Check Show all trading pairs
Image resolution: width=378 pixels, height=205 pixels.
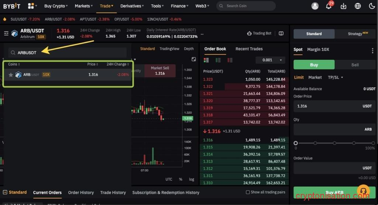click(x=248, y=192)
